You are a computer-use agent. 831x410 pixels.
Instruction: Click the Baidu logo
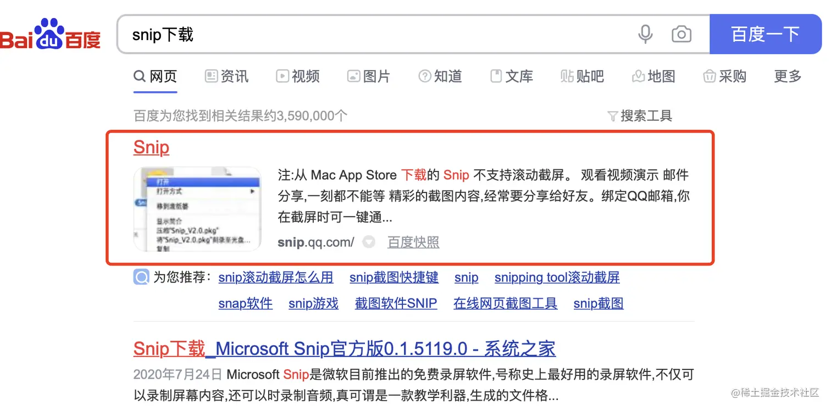point(51,35)
